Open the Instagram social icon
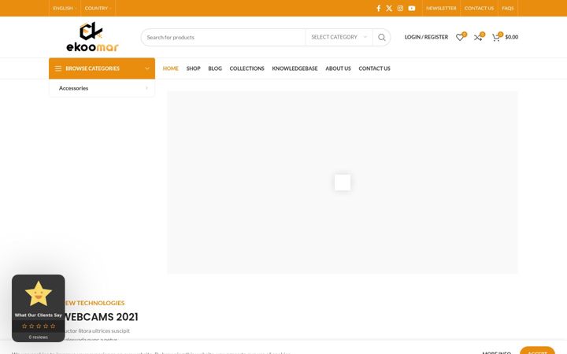This screenshot has height=354, width=567. (x=400, y=8)
